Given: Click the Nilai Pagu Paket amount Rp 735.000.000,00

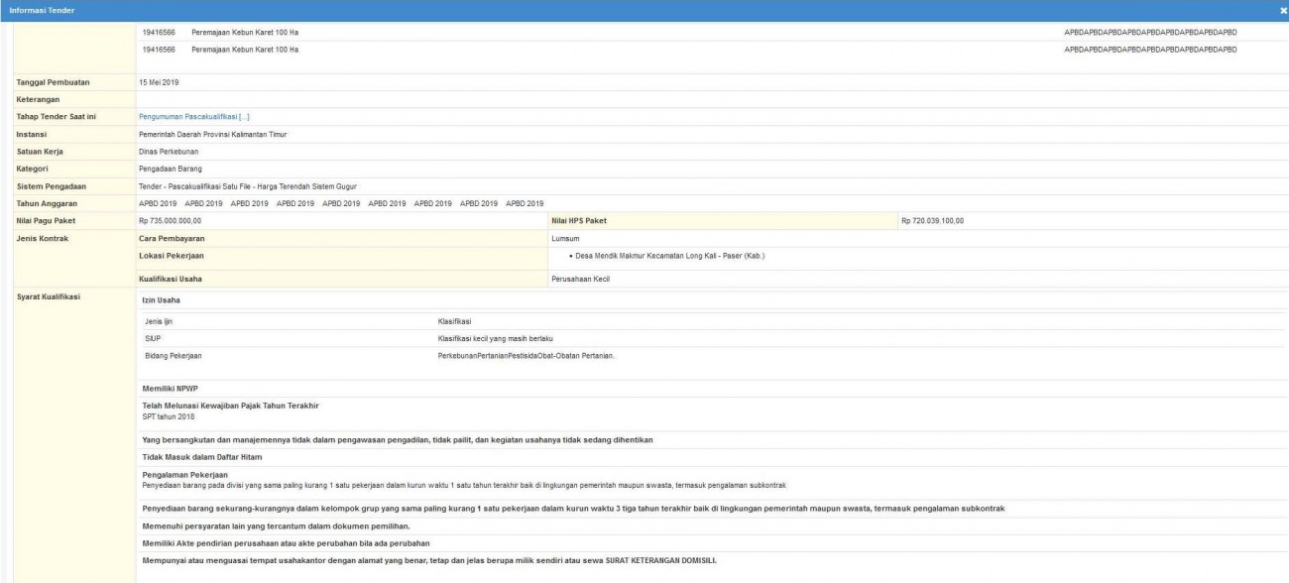Looking at the screenshot, I should pyautogui.click(x=170, y=220).
